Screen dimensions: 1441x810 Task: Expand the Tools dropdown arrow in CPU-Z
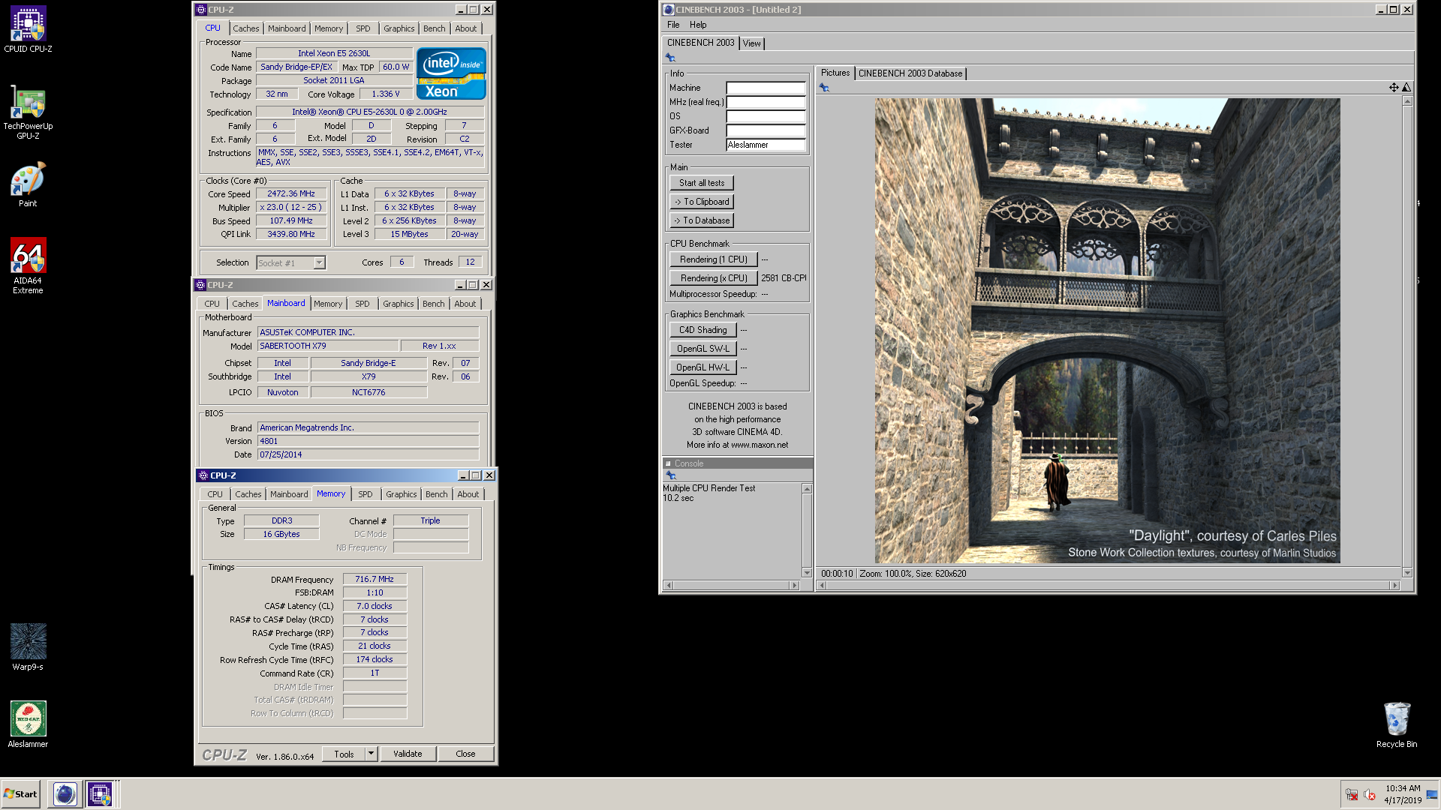[x=371, y=754]
